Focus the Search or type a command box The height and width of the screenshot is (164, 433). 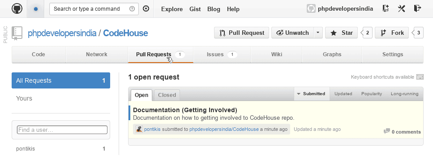[x=94, y=9]
